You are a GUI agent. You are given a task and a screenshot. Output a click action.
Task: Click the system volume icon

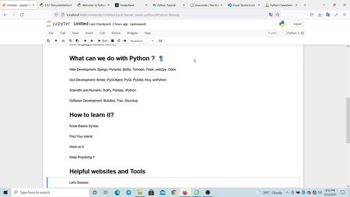pos(319,192)
